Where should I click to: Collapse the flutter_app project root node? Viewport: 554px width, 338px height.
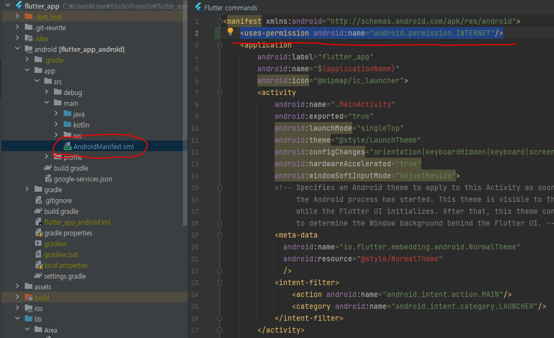pyautogui.click(x=8, y=5)
